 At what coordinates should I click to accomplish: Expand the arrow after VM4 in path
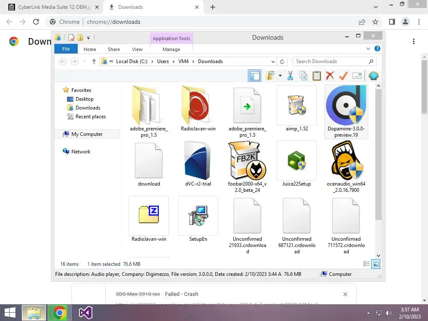193,61
